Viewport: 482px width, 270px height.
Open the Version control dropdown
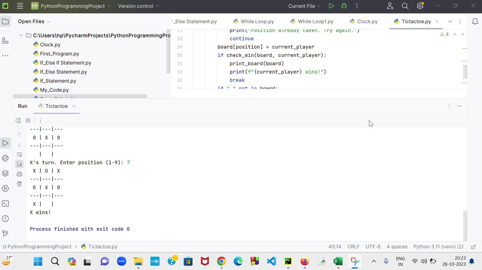coord(138,6)
